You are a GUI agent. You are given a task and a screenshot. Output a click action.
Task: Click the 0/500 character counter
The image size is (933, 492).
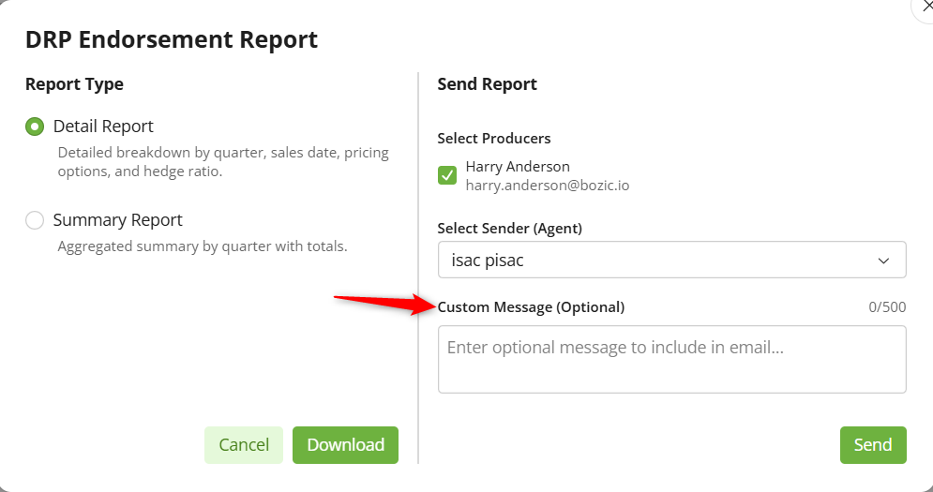tap(887, 307)
